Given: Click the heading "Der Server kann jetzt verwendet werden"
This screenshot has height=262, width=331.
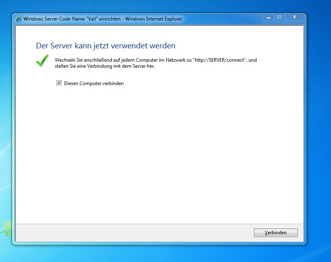Looking at the screenshot, I should click(106, 46).
